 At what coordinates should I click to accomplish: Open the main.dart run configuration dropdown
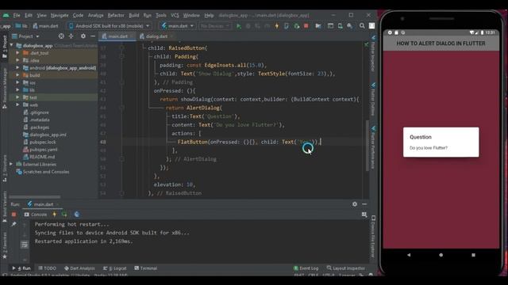178,26
